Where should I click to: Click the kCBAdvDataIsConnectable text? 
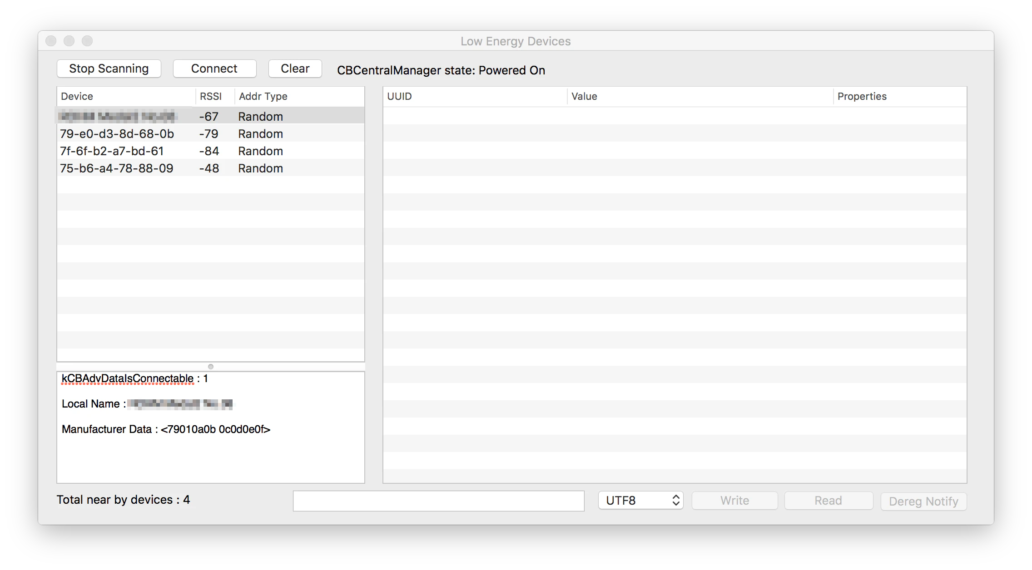[x=128, y=378]
